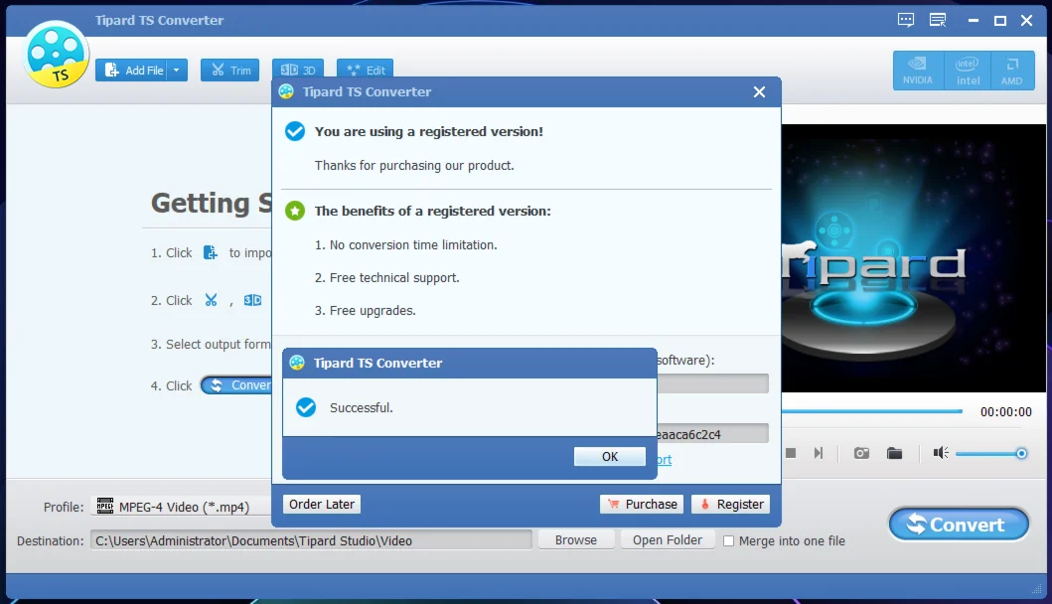Image resolution: width=1052 pixels, height=604 pixels.
Task: Click the Destination path field
Action: tap(311, 540)
